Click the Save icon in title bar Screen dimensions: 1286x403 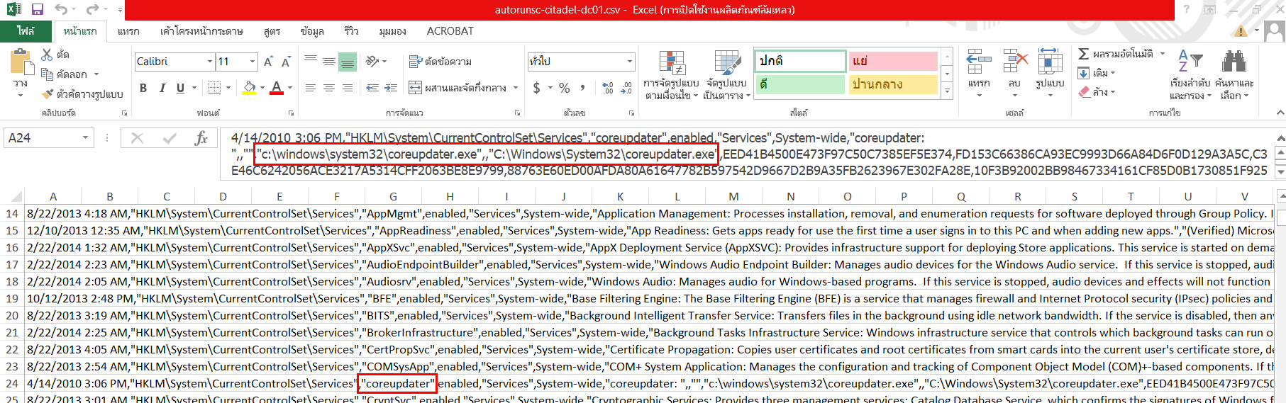coord(38,10)
